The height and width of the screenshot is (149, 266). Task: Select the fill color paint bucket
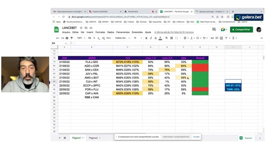pyautogui.click(x=167, y=38)
